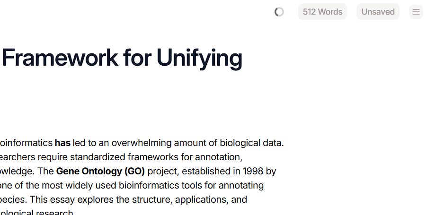426x215 pixels.
Task: Open the 512 Words count button
Action: click(x=322, y=12)
